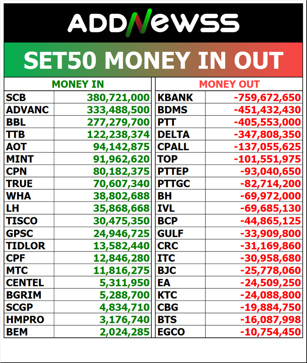Click the EGCO stock symbol
Image resolution: width=307 pixels, height=363 pixels.
pyautogui.click(x=171, y=332)
